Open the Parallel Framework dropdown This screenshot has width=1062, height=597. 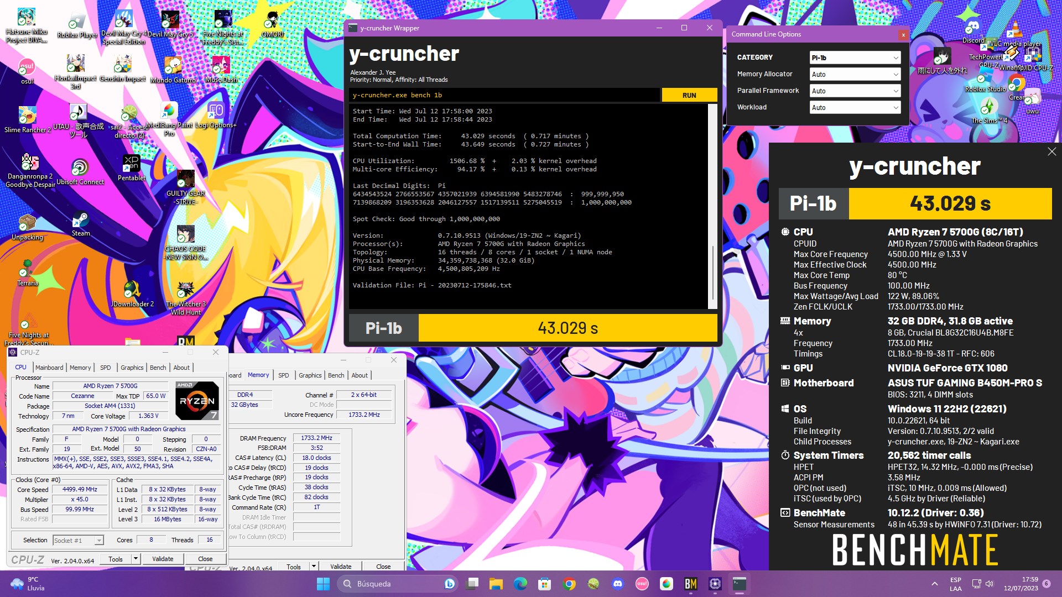click(855, 91)
